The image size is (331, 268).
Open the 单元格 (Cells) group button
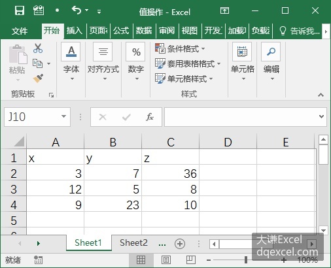243,61
